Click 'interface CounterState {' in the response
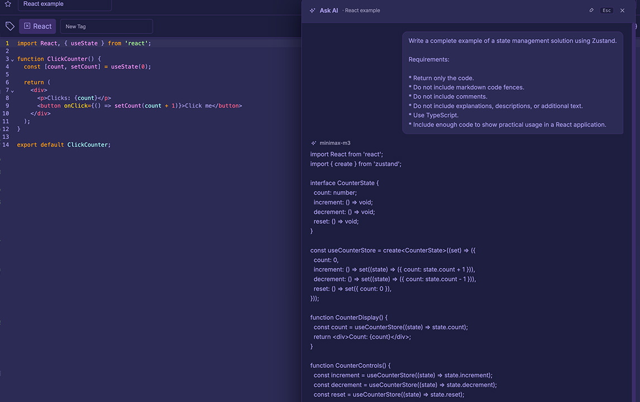 tap(345, 183)
